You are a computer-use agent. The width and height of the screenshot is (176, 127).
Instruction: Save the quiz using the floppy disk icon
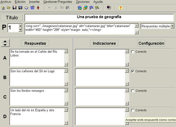(14, 8)
